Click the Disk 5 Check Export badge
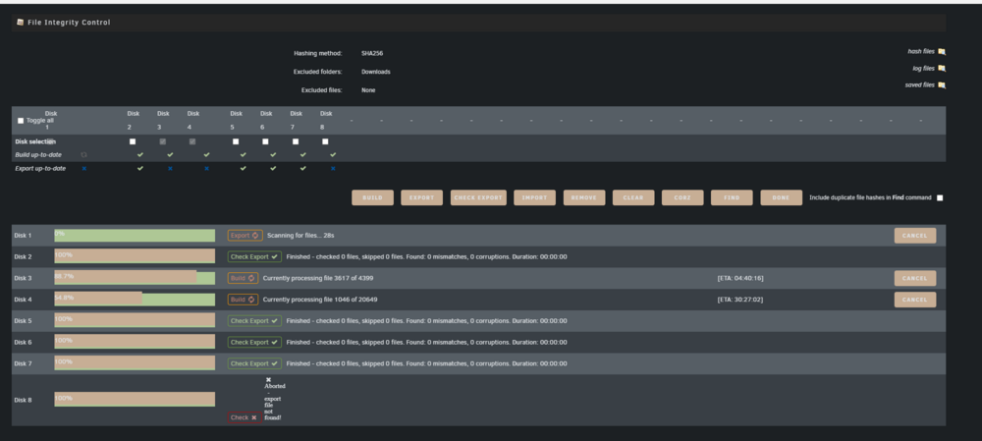Image resolution: width=982 pixels, height=441 pixels. click(254, 321)
